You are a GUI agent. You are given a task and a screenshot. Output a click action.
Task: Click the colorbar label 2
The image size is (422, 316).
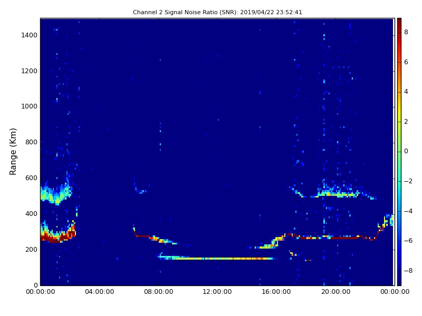tap(406, 122)
